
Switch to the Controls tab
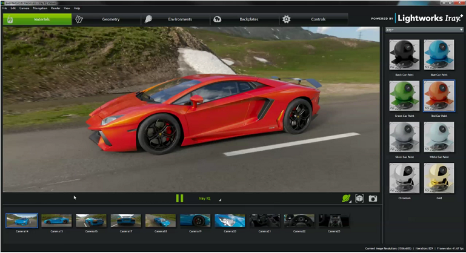point(314,19)
